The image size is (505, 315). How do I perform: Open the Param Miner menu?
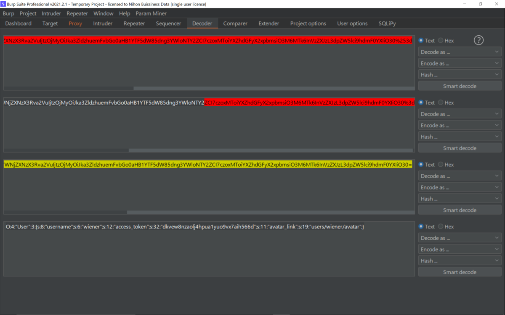pos(151,13)
